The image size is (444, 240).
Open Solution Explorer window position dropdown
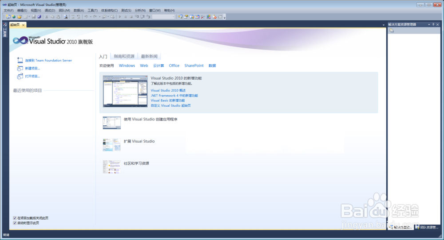(429, 24)
